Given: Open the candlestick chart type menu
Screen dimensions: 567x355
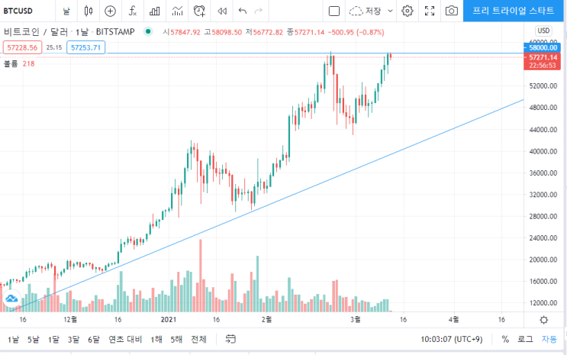Looking at the screenshot, I should (x=89, y=11).
